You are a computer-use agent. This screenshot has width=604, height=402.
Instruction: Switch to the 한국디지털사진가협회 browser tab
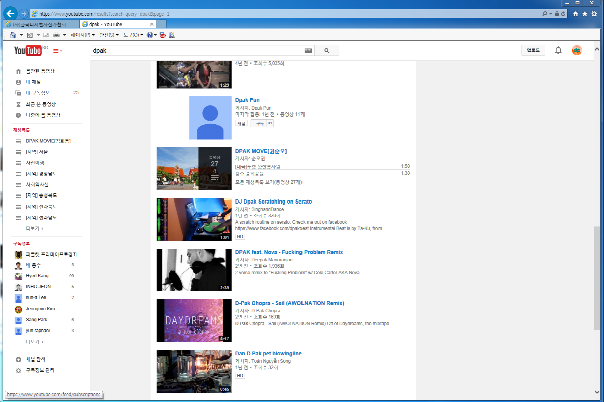(x=40, y=24)
